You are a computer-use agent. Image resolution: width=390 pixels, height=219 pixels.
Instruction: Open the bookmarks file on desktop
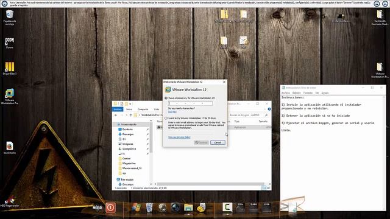pyautogui.click(x=10, y=148)
